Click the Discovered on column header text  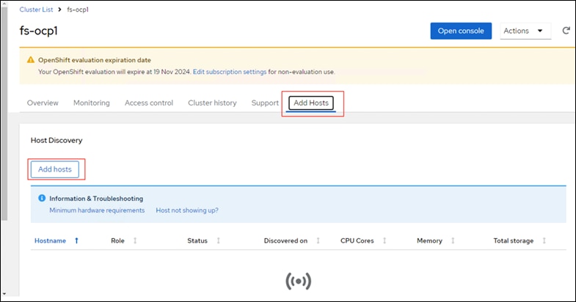tap(285, 240)
